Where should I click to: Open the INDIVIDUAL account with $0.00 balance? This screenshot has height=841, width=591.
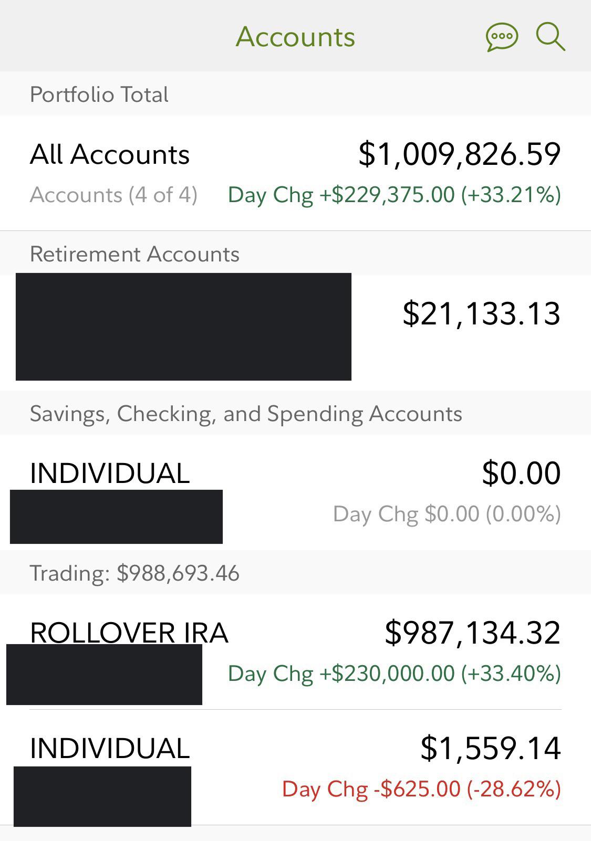click(x=110, y=472)
